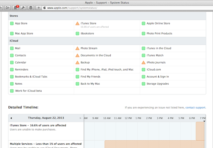Click the iWork for iCloud beta icon
Viewport: 213px width, 148px height.
(12, 91)
